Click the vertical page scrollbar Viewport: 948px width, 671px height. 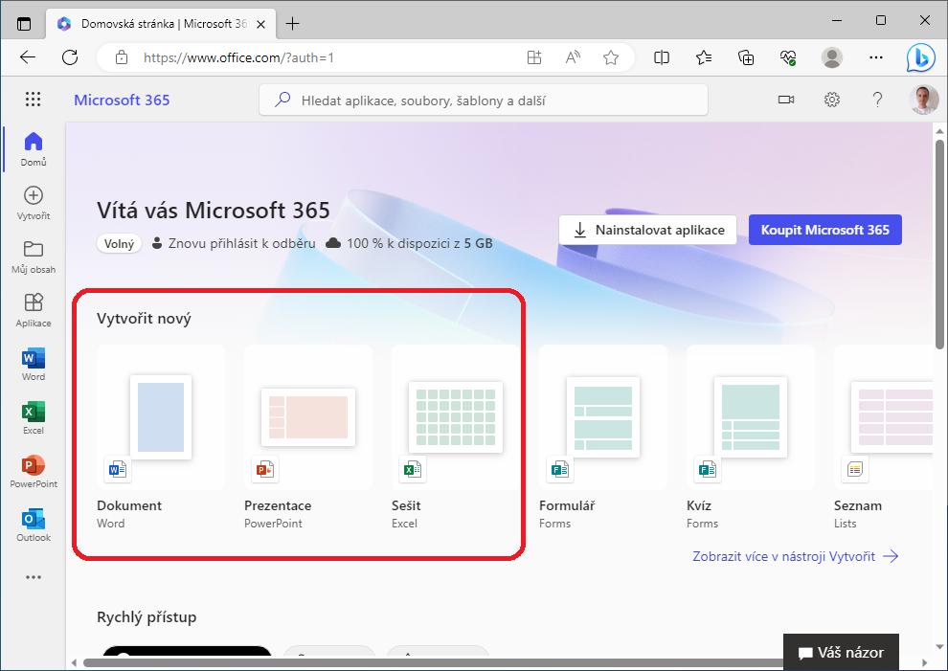(x=939, y=244)
